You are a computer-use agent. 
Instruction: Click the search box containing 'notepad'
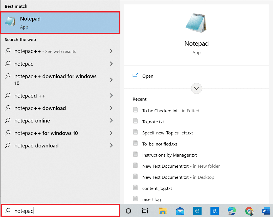click(x=60, y=211)
